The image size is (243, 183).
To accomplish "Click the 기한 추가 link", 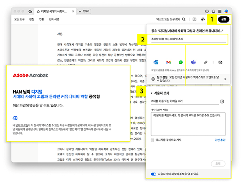I will [220, 140].
